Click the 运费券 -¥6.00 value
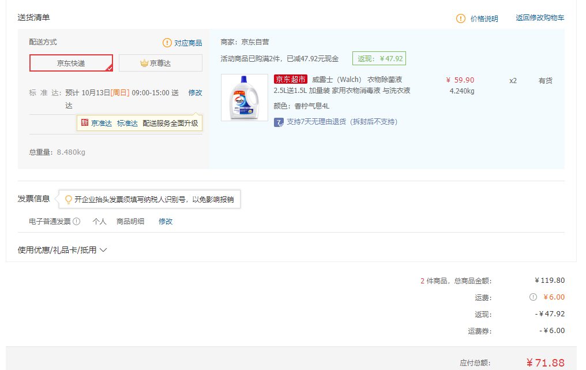The height and width of the screenshot is (370, 586). tap(552, 330)
